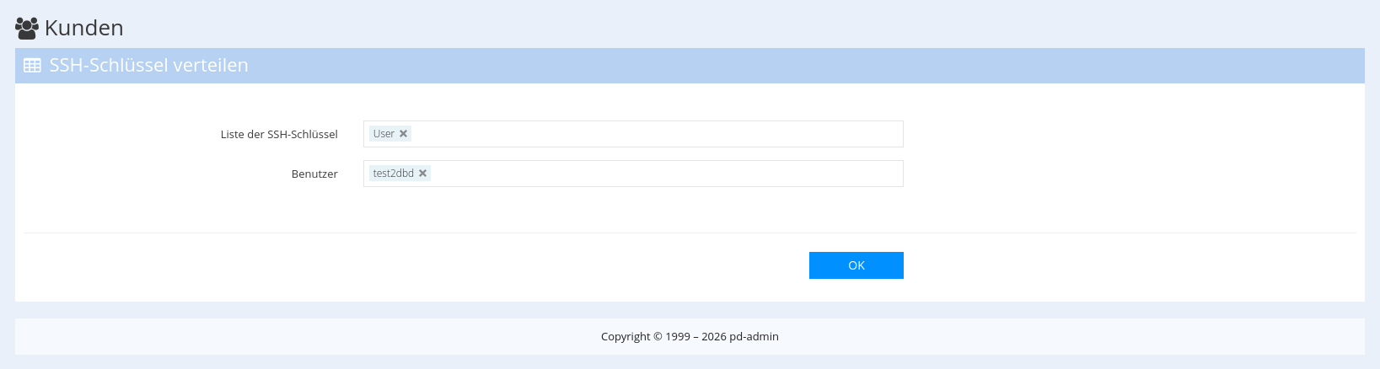
Task: Select the test2dbd tag text
Action: 393,174
